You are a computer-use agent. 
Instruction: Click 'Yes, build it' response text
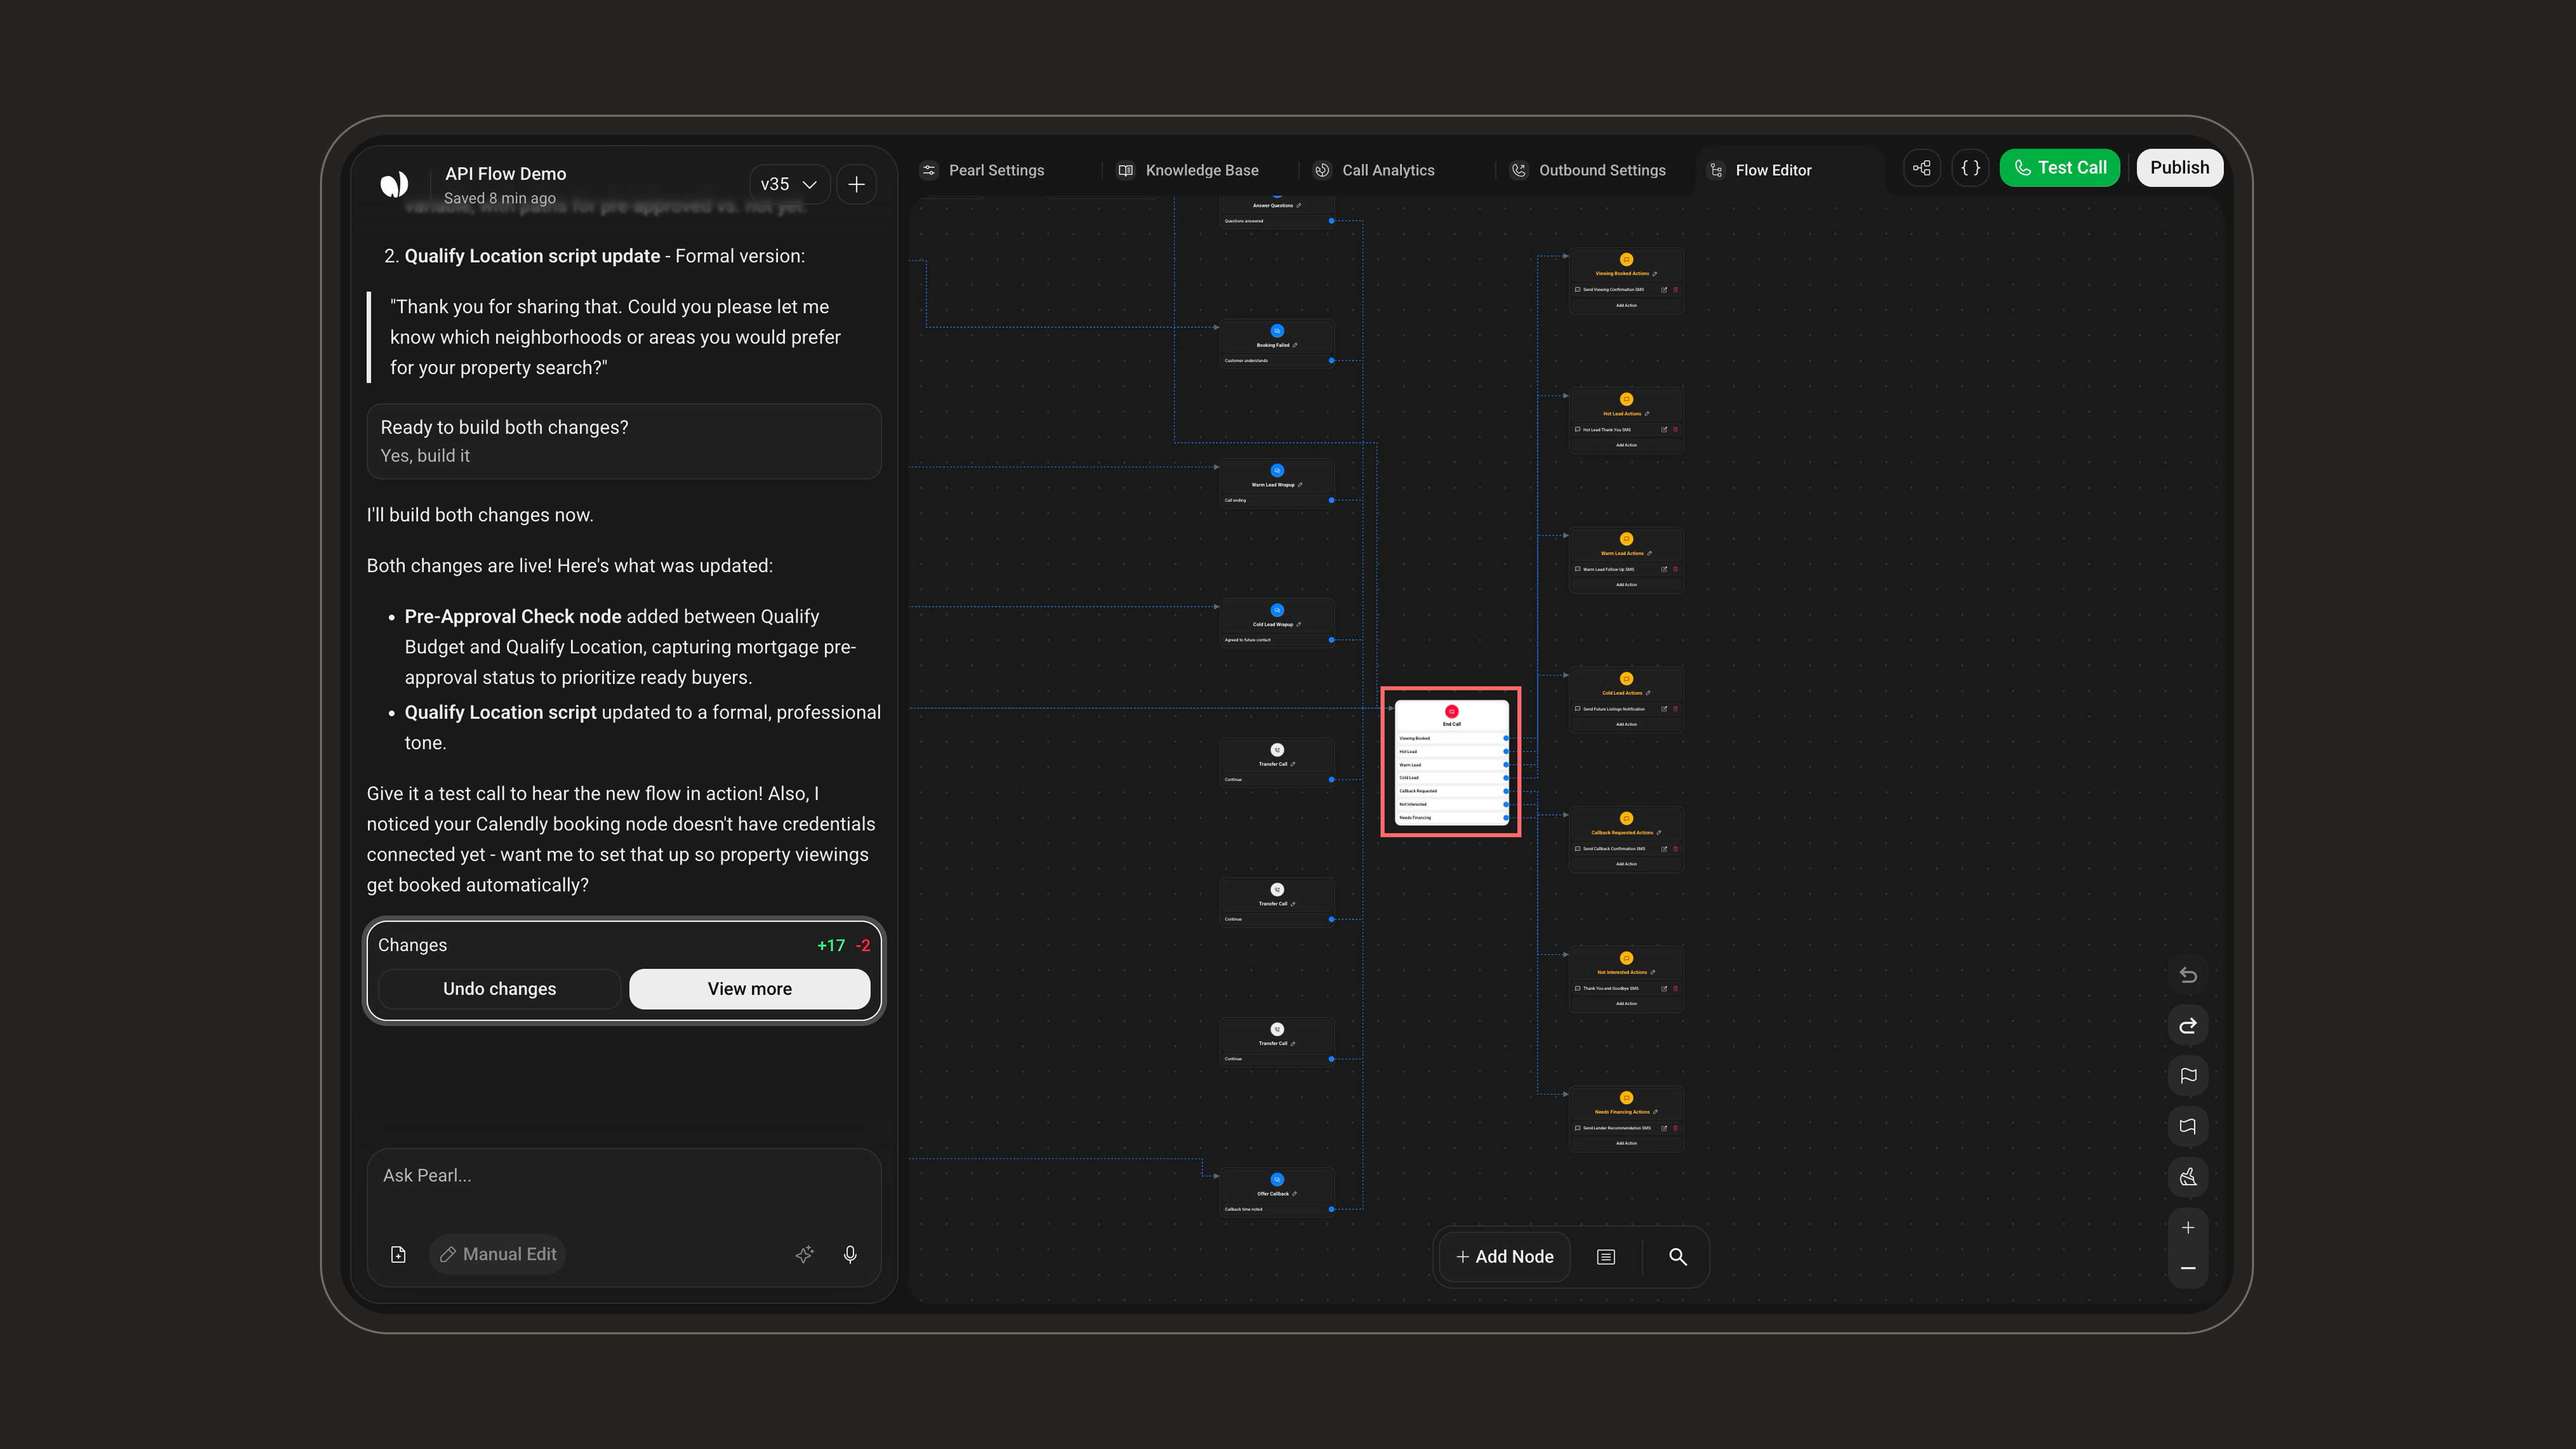pos(425,456)
